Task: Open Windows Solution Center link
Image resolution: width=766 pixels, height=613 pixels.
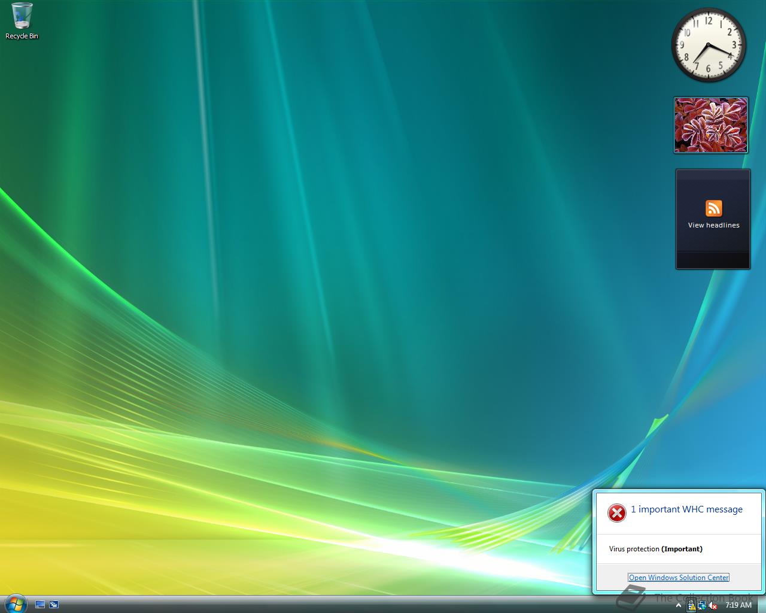Action: [679, 578]
